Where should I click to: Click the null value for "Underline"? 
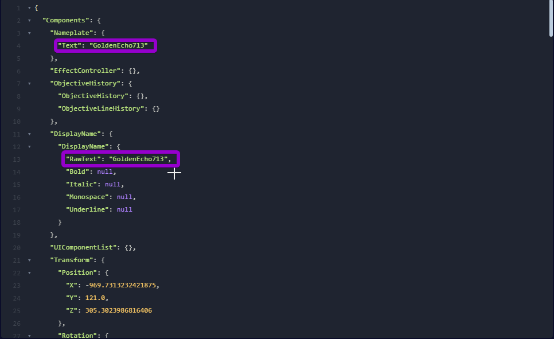pyautogui.click(x=124, y=209)
